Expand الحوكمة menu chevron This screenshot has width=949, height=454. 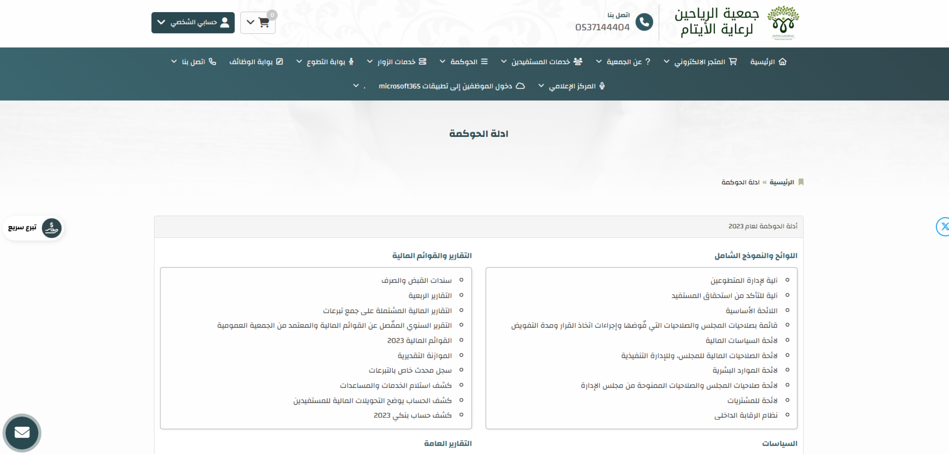point(443,61)
